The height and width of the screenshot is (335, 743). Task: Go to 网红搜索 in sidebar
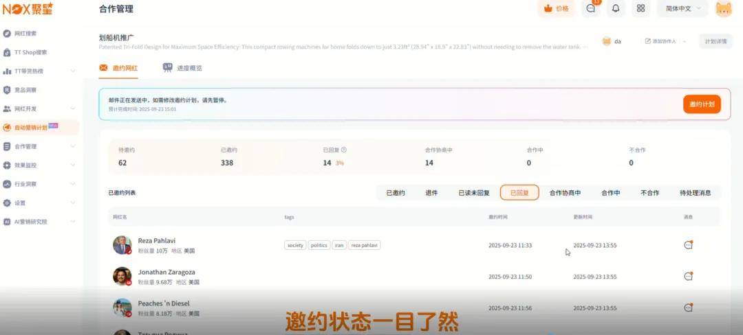25,33
